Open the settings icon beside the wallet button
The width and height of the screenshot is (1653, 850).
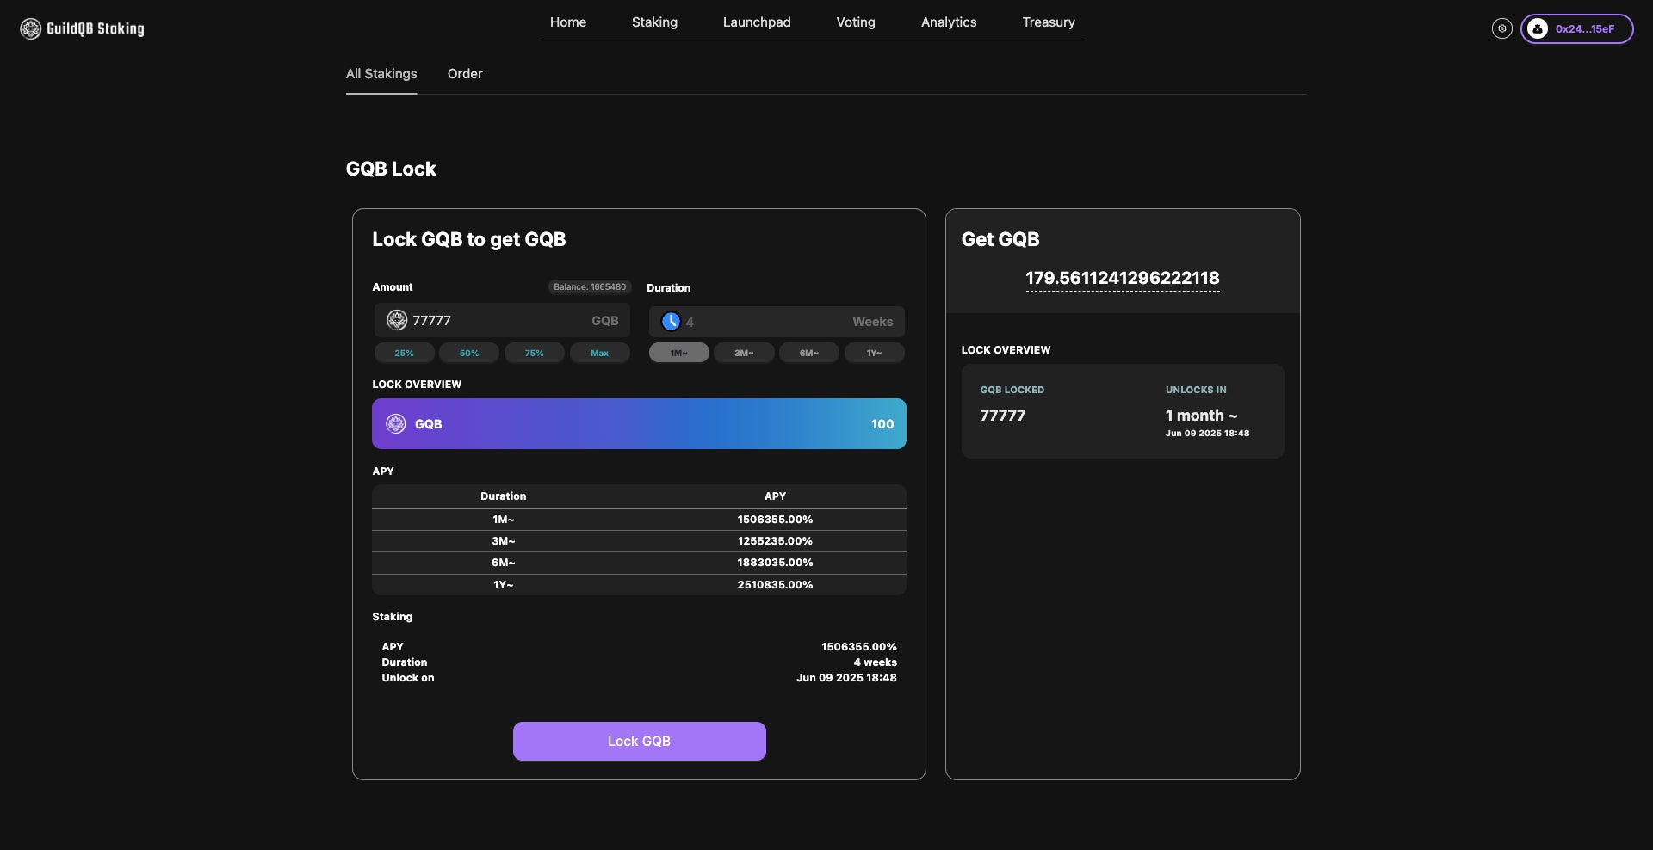1501,28
